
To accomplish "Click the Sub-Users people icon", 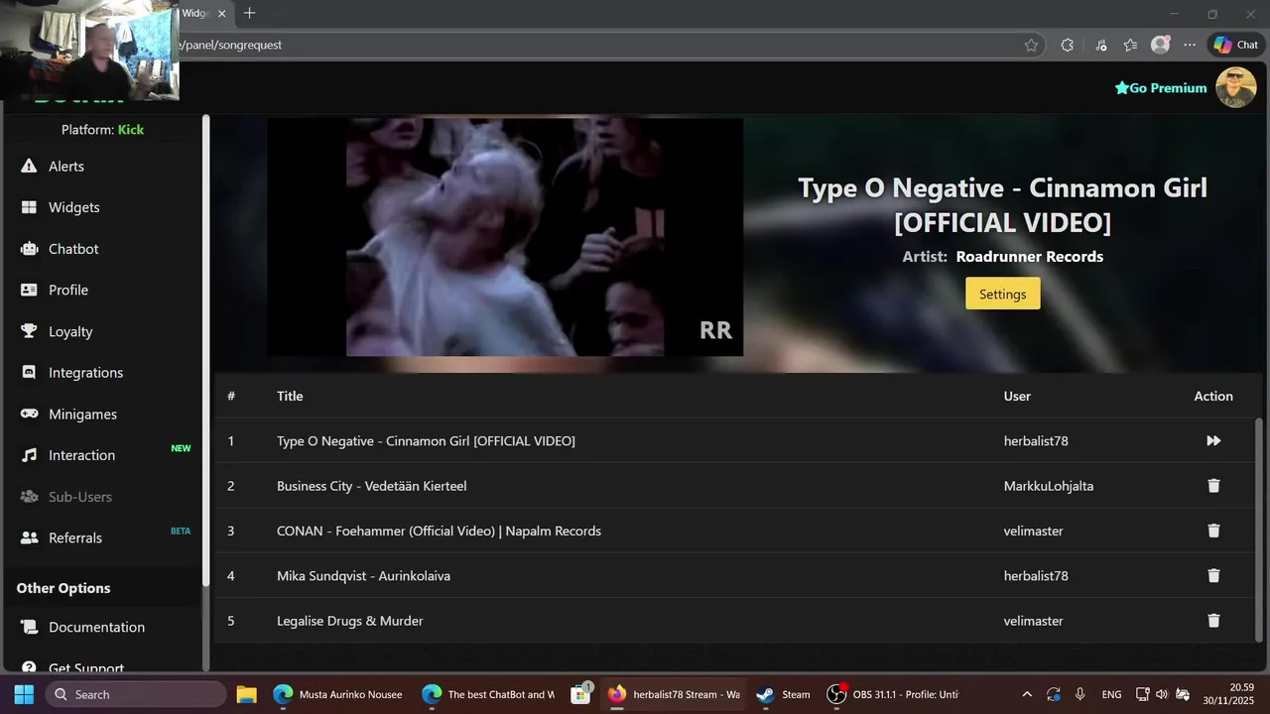I will tap(29, 497).
